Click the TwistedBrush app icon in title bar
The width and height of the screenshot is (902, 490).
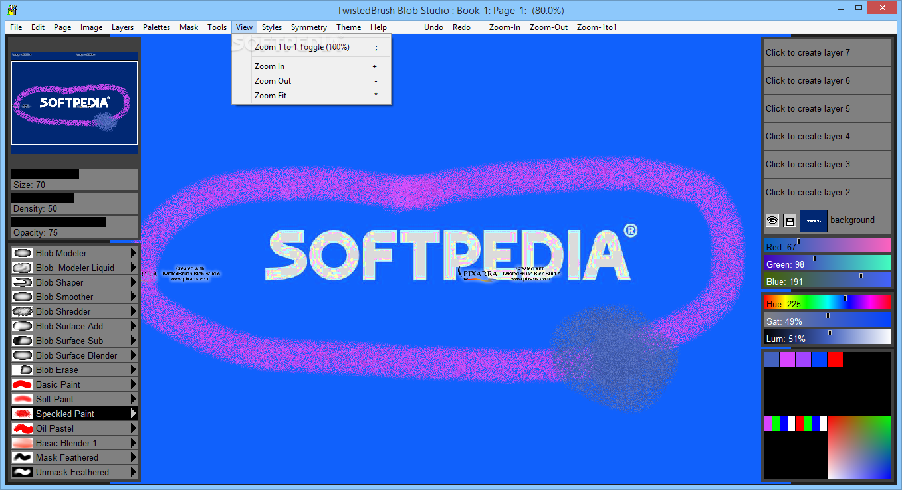coord(12,10)
